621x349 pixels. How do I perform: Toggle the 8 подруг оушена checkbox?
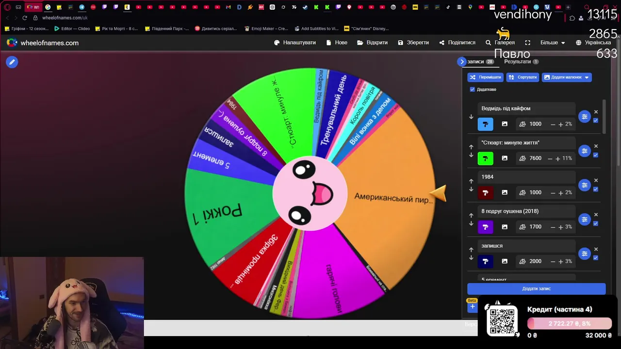click(x=596, y=223)
